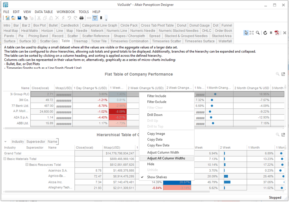Switch to the Treemap tab
Screen dimensions: 289x202
click(80, 41)
